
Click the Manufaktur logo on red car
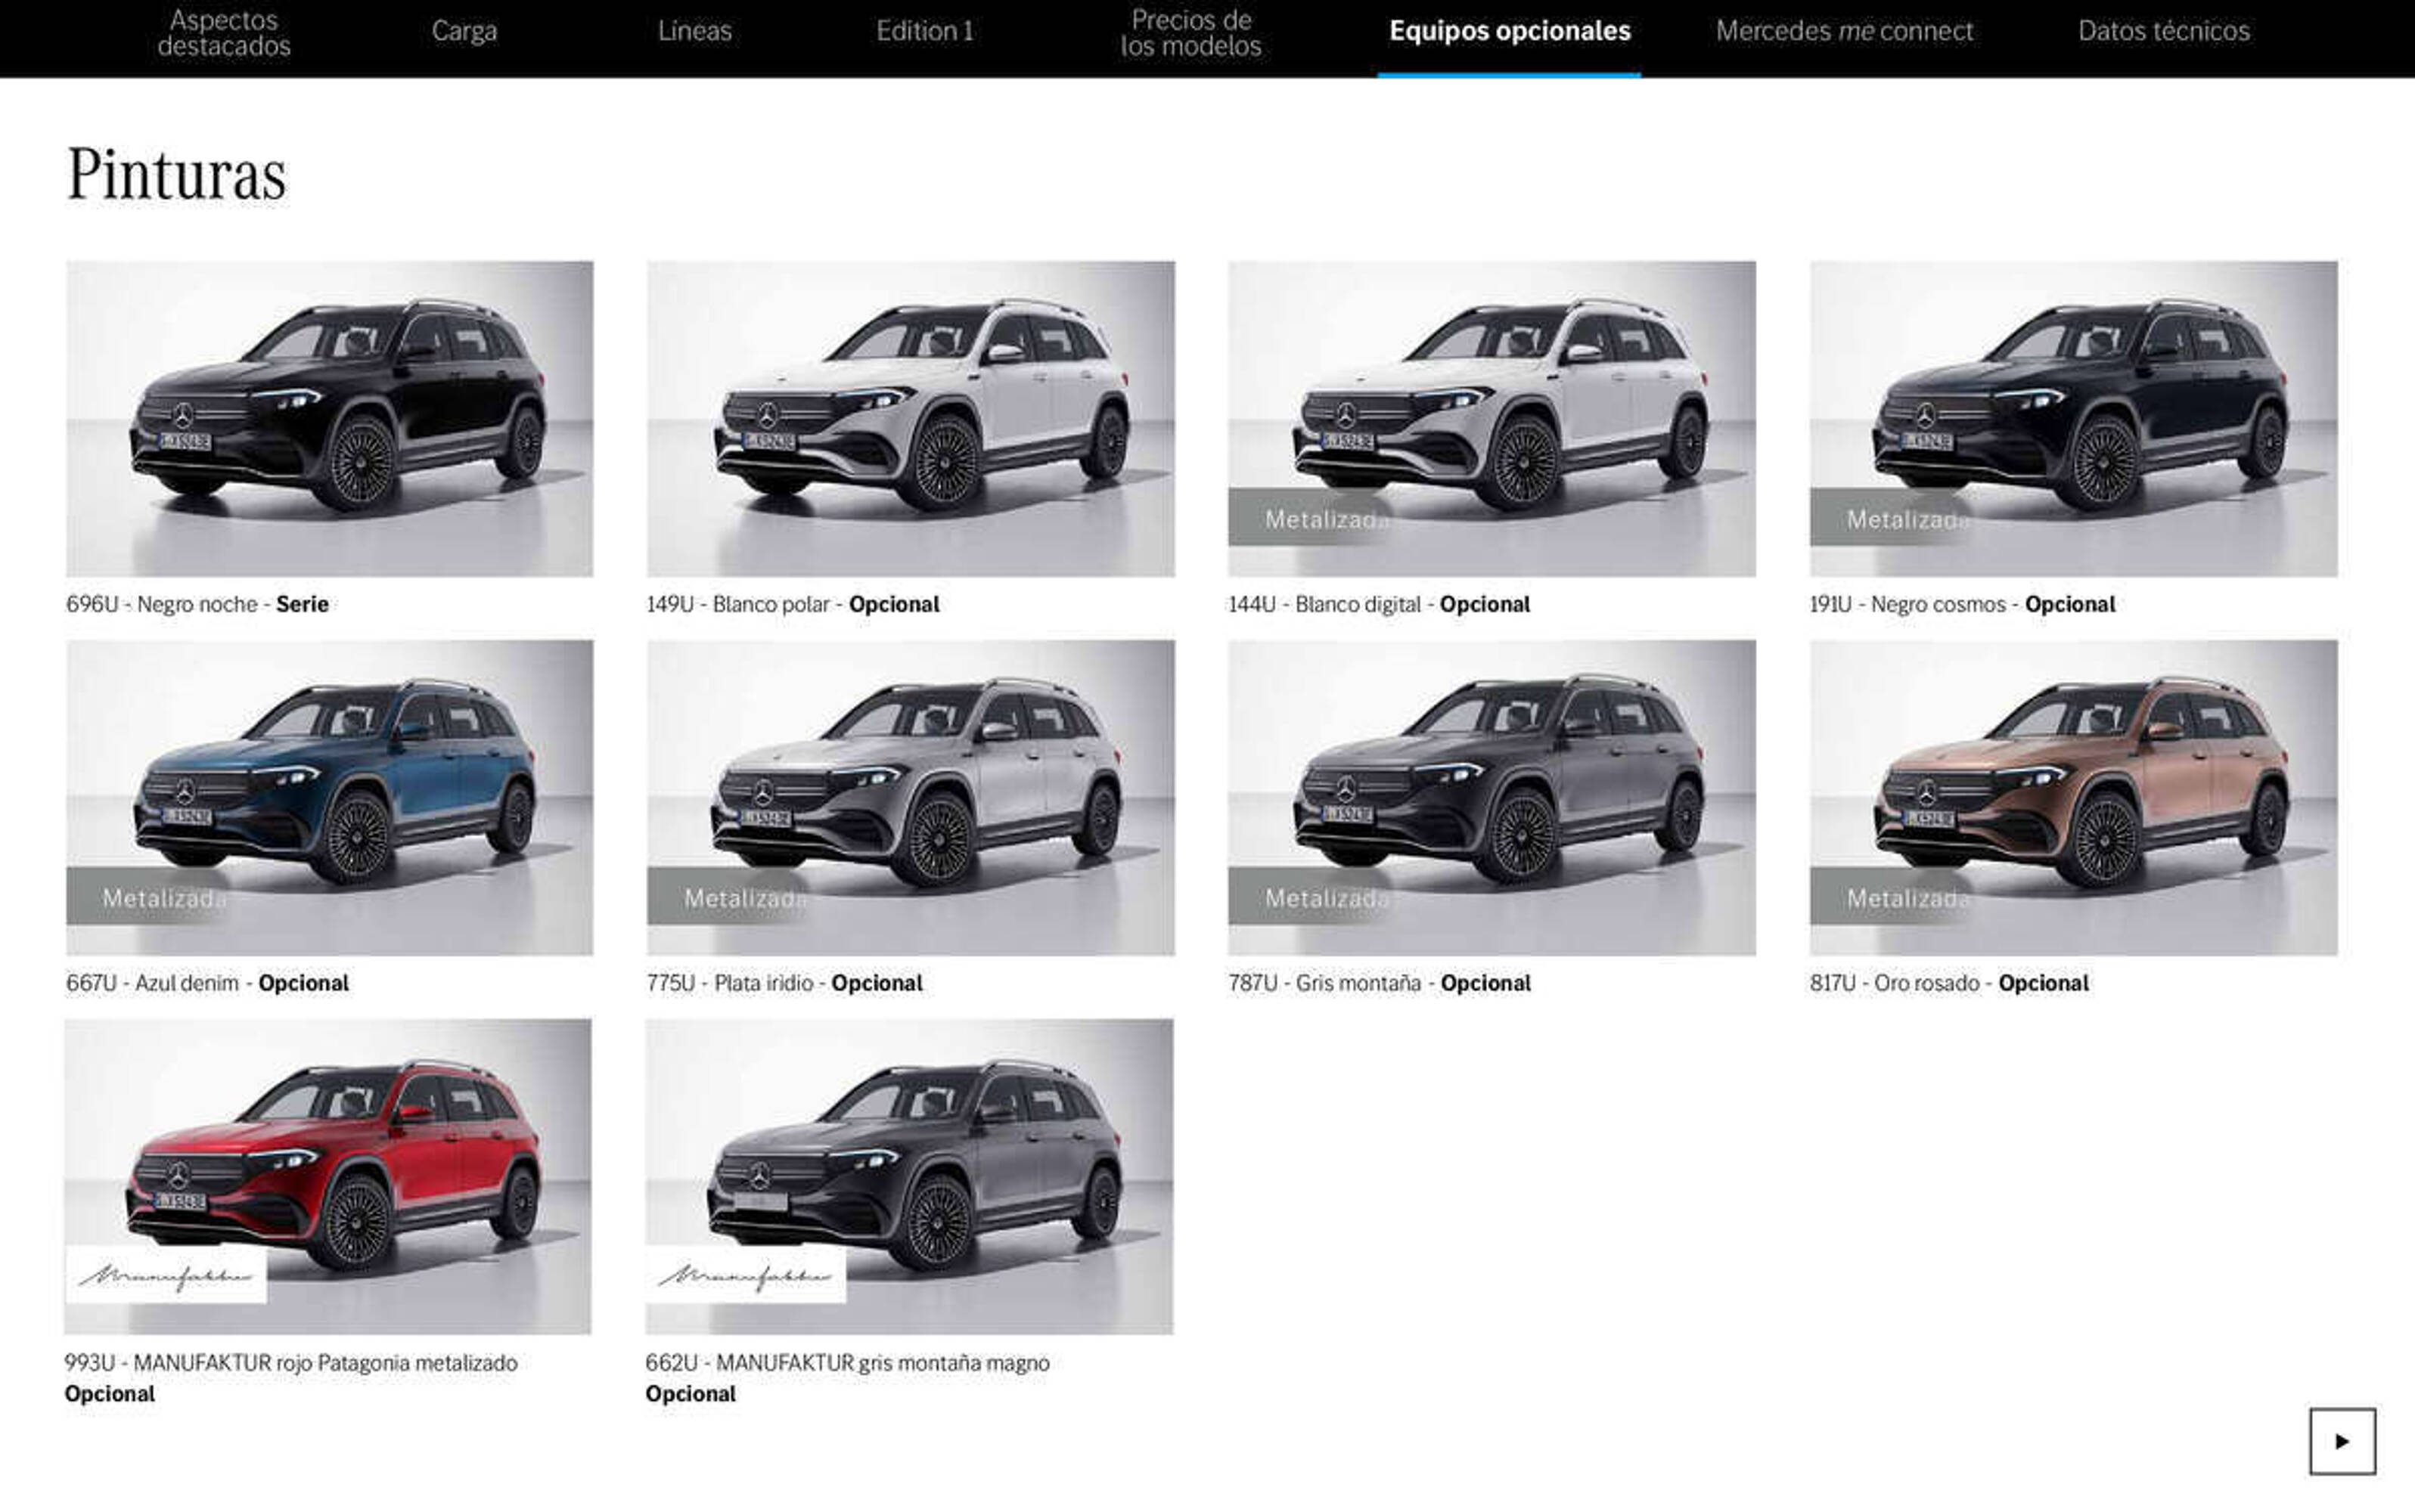point(166,1275)
